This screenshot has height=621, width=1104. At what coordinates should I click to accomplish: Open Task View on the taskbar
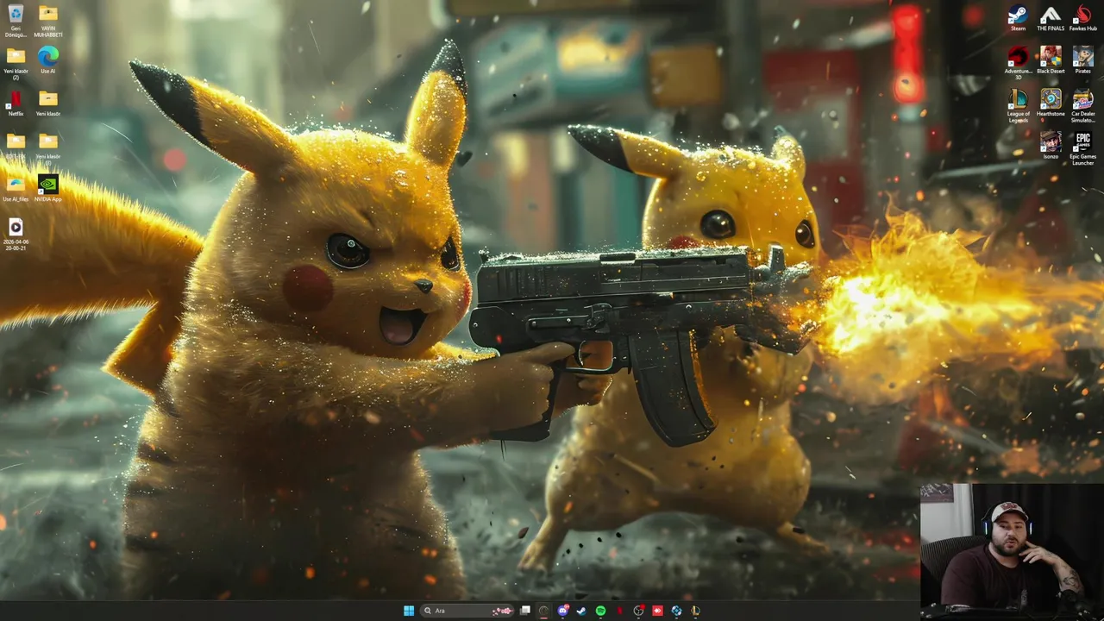[x=525, y=611]
